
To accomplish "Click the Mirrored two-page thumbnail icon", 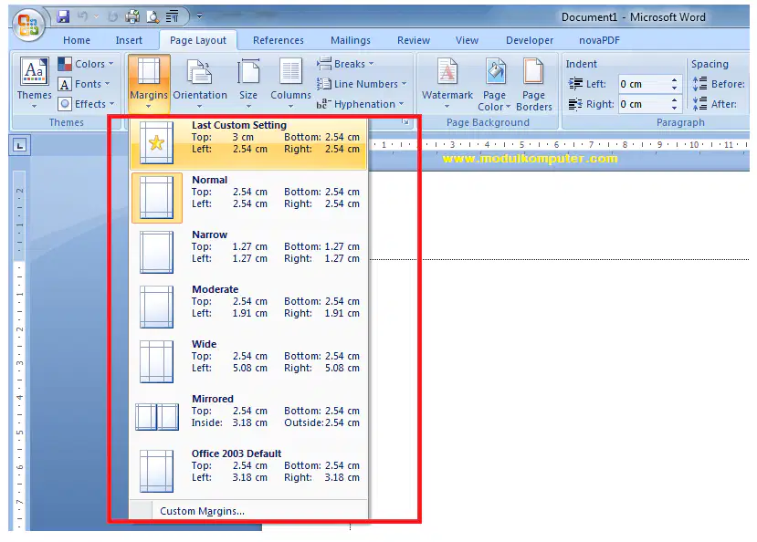I will pos(157,417).
